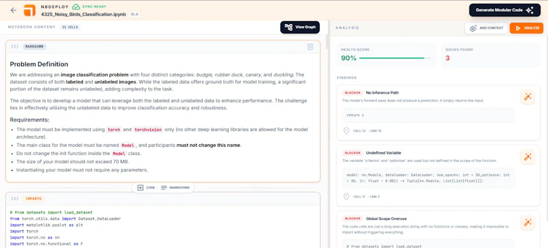Screen dimensions: 548x248
Task: Open the View Graph button
Action: click(300, 27)
